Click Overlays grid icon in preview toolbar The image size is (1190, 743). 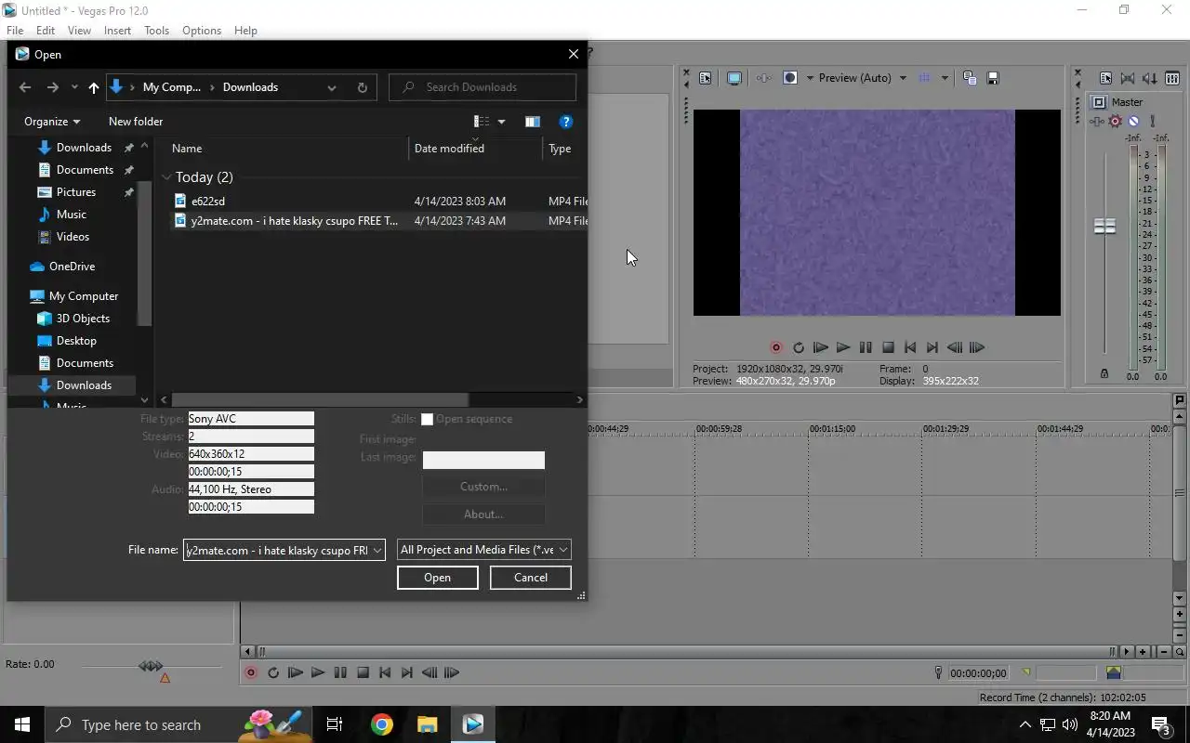(924, 78)
